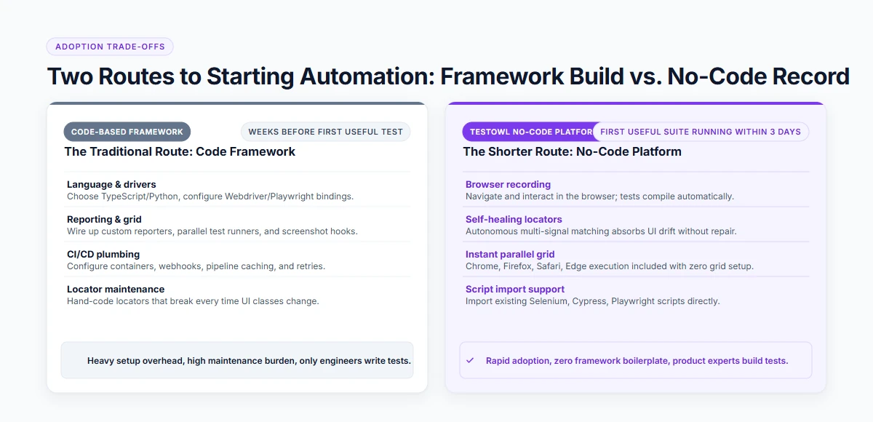Click the FIRST USEFUL SUITE RUNNING WITHIN 3 DAYS pill
Viewport: 873px width, 422px height.
pos(701,132)
